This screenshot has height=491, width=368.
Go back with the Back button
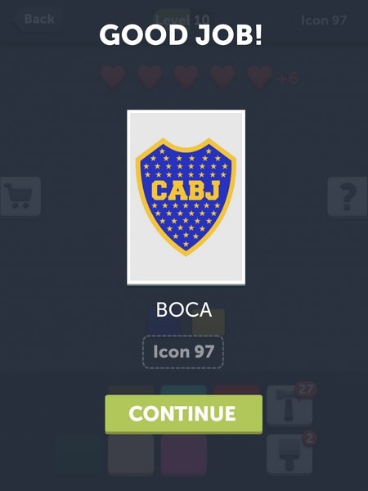click(x=39, y=19)
